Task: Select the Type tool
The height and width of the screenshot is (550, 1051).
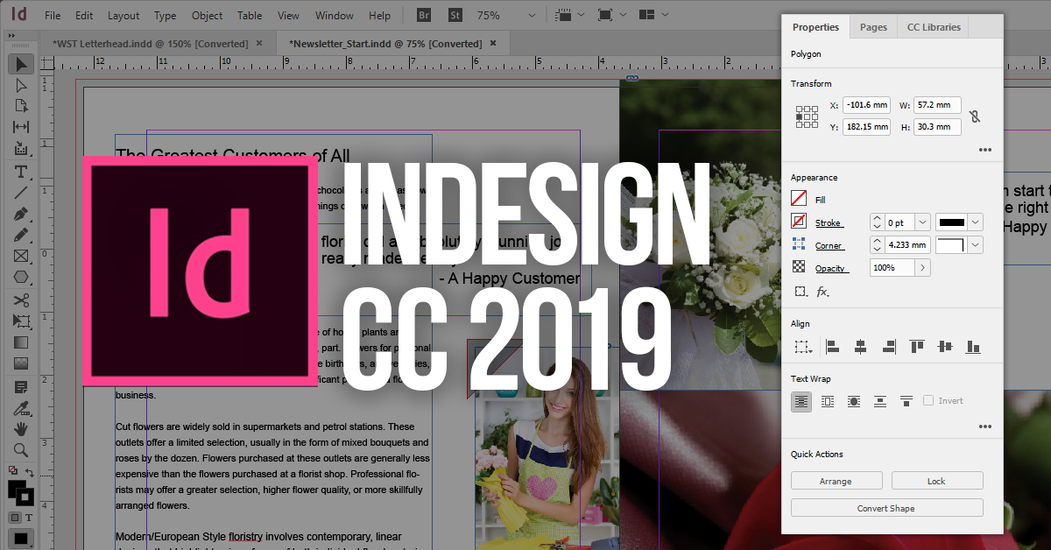Action: point(21,172)
